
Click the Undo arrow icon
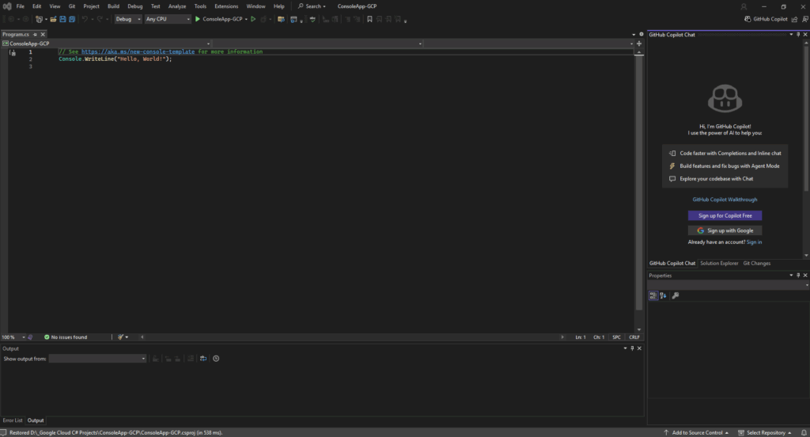point(85,19)
